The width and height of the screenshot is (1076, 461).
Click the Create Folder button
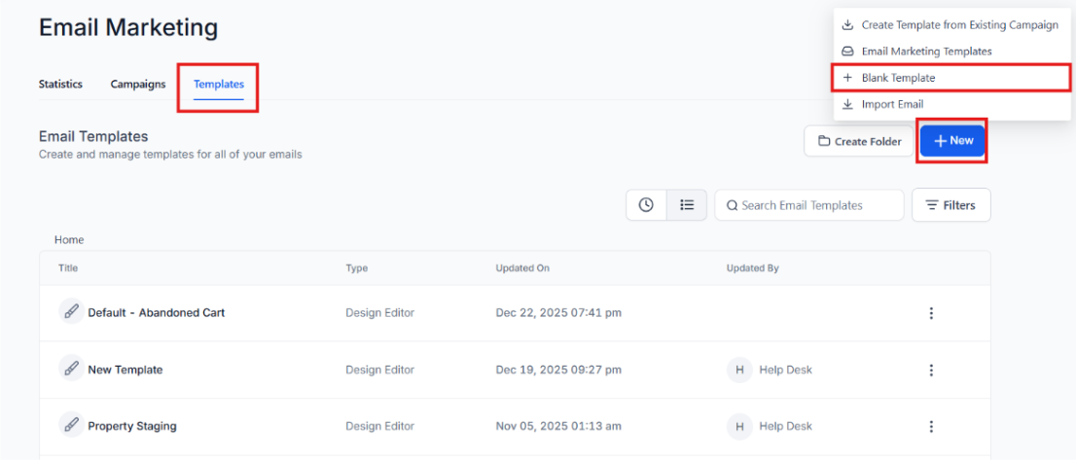859,141
